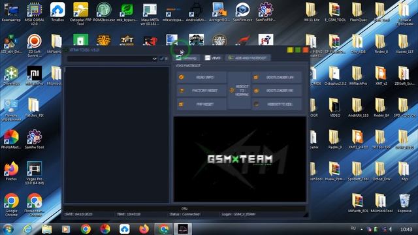Screen dimensions: 418x235
Task: Select the Computer desktop icon
Action: (x=11, y=12)
